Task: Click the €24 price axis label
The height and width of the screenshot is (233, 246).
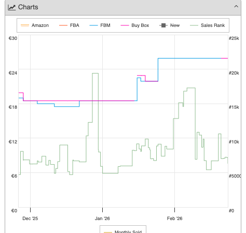Action: pos(13,73)
